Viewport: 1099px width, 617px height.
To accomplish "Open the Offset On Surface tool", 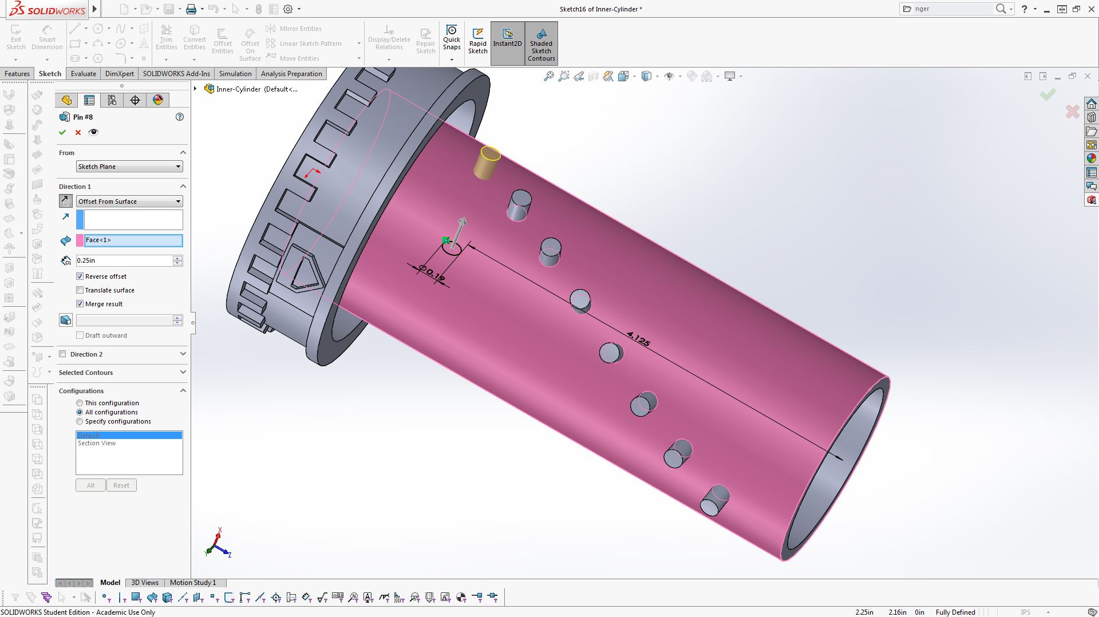I will (x=250, y=44).
